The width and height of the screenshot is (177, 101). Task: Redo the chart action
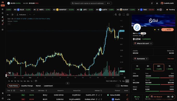tap(34, 15)
